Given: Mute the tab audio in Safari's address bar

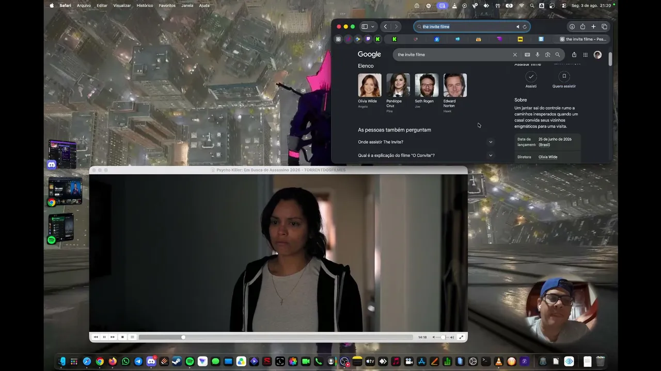Looking at the screenshot, I should tap(517, 27).
